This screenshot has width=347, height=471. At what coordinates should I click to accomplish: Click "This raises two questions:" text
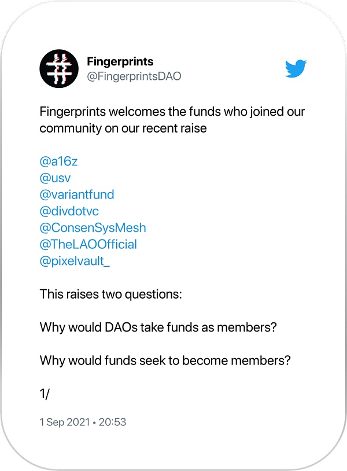point(110,294)
